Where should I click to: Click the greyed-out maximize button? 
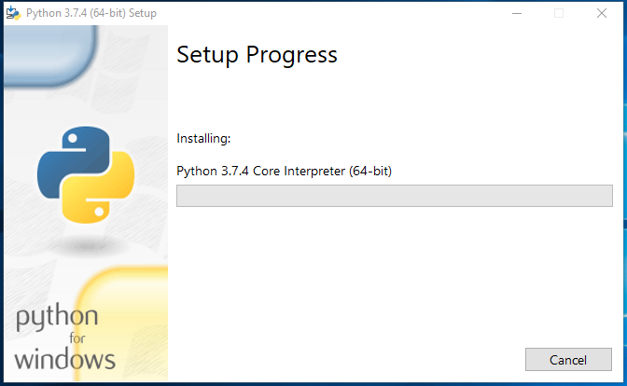559,13
